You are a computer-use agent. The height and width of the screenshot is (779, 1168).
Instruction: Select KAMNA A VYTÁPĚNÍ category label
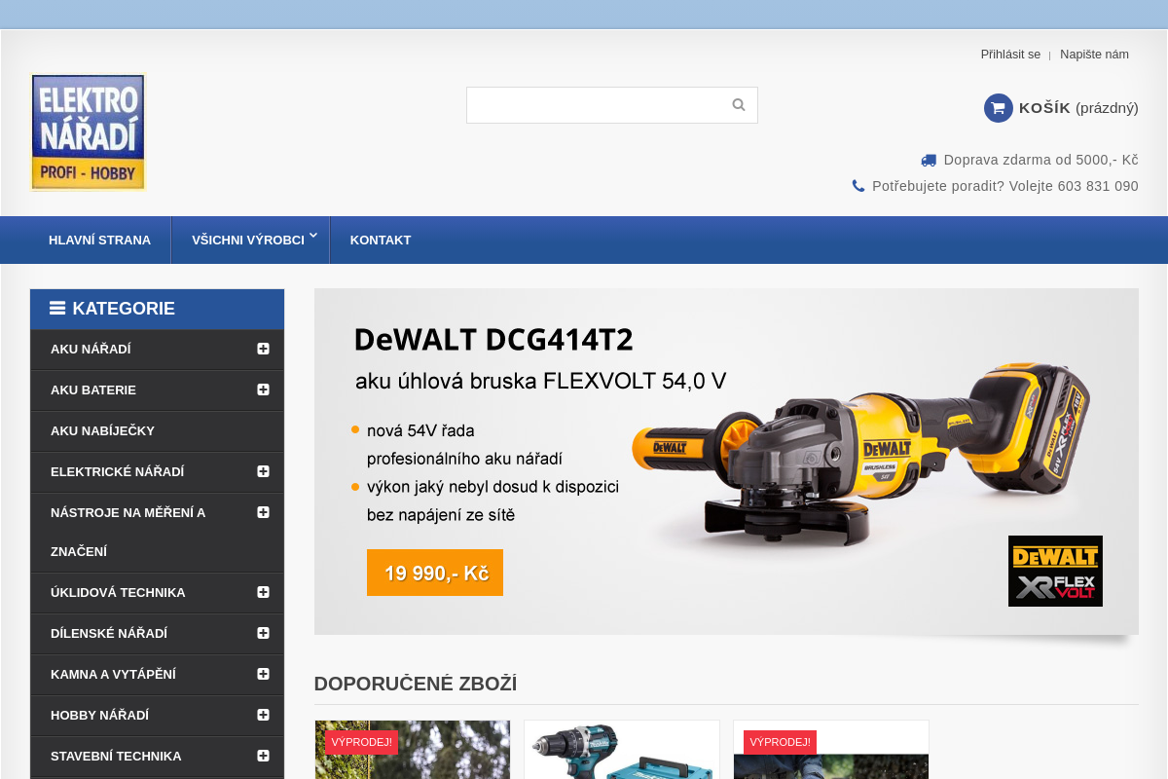[113, 674]
